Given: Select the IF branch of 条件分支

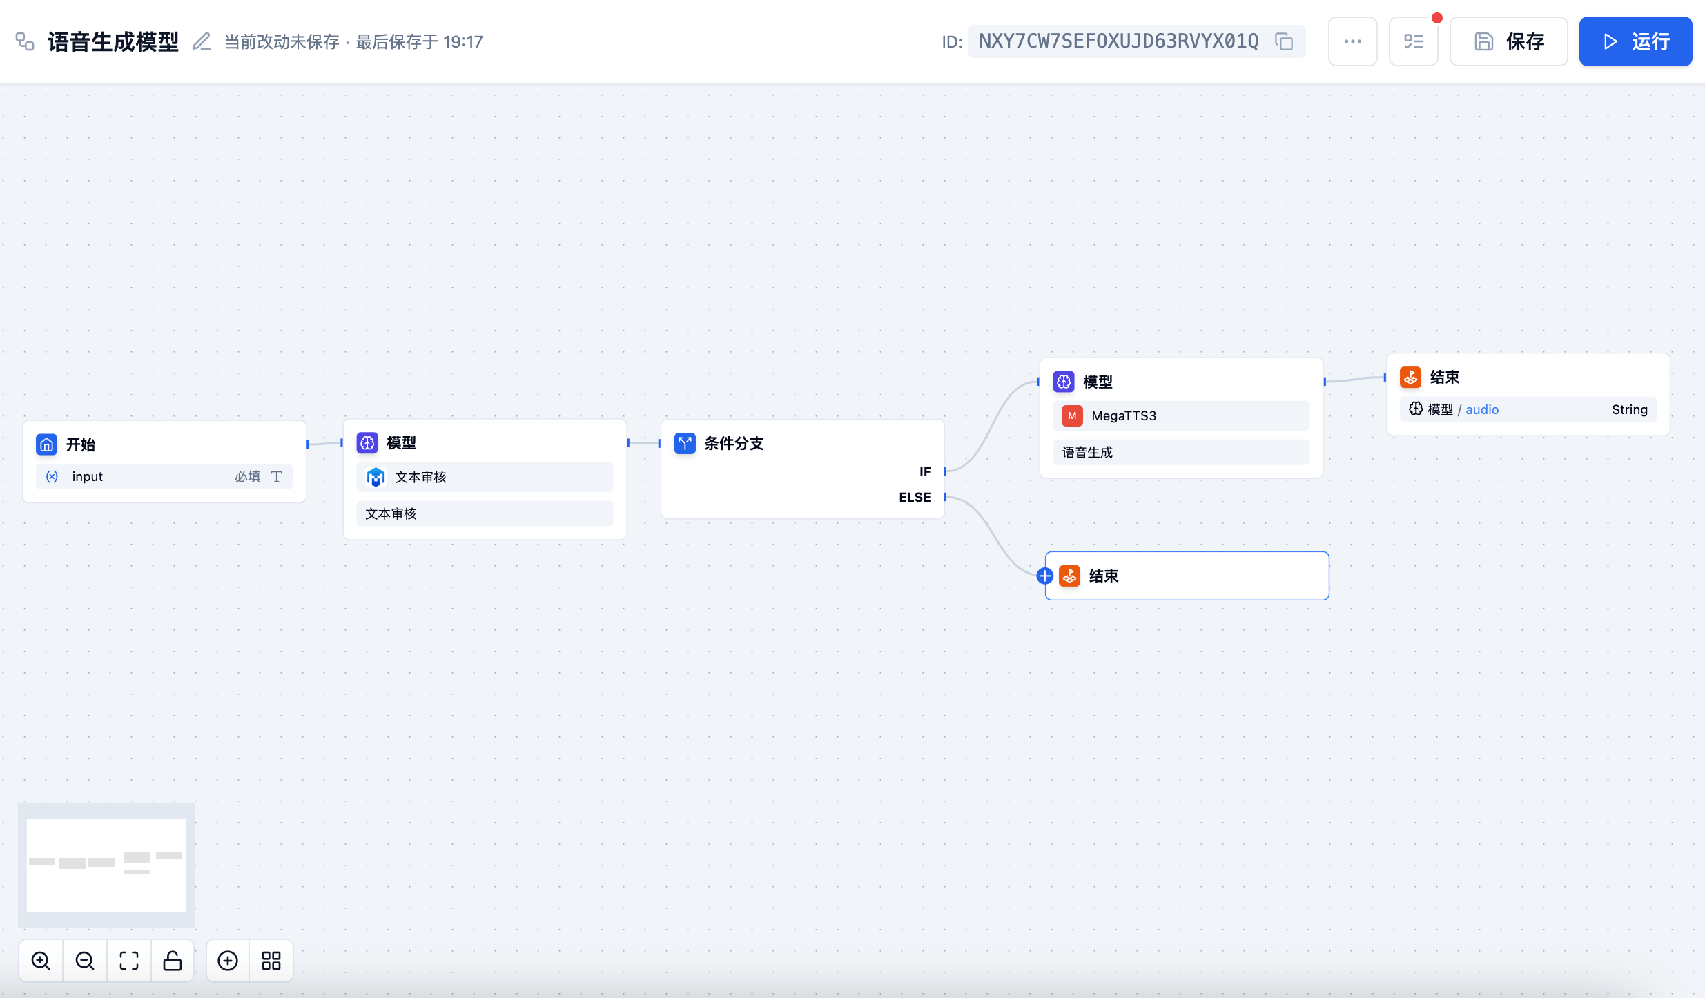Looking at the screenshot, I should point(925,471).
